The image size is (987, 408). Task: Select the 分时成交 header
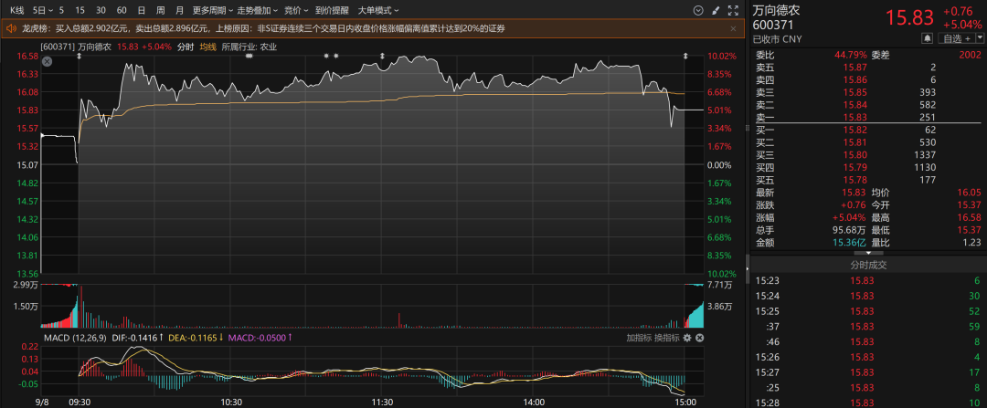coord(868,266)
